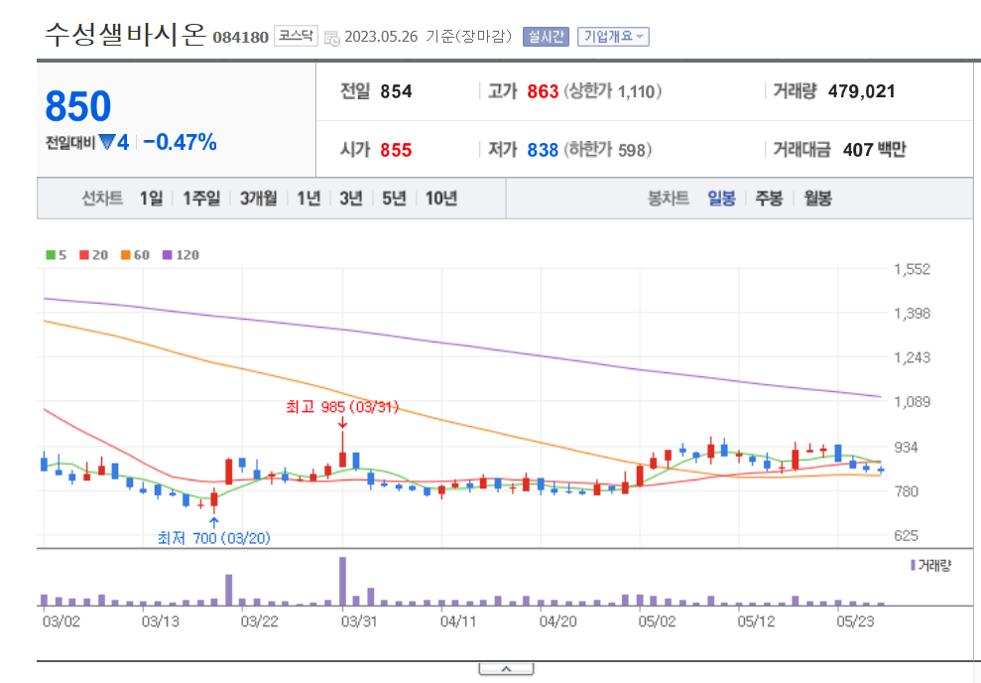981x683 pixels.
Task: Collapse the chart with the bottom chevron
Action: [x=506, y=669]
